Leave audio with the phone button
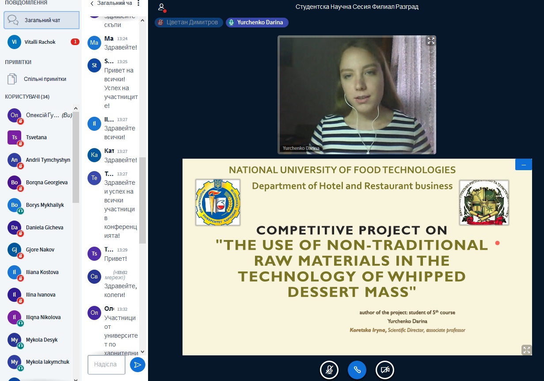 [357, 370]
